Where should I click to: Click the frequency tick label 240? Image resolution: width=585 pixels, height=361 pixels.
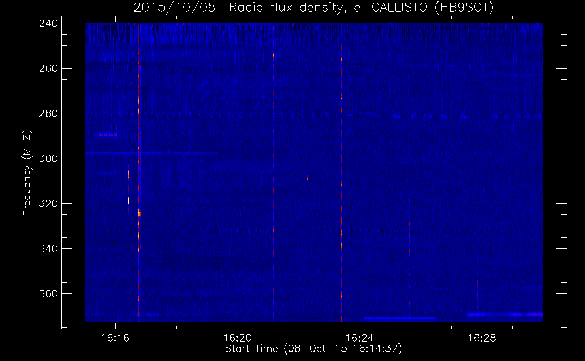48,23
